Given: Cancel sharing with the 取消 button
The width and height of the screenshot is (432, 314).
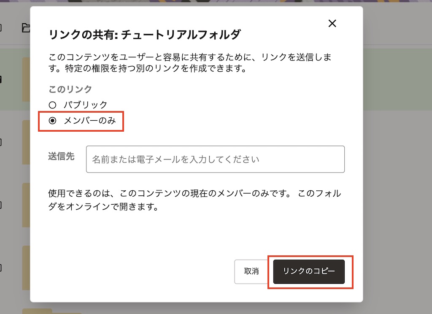Looking at the screenshot, I should pyautogui.click(x=252, y=271).
